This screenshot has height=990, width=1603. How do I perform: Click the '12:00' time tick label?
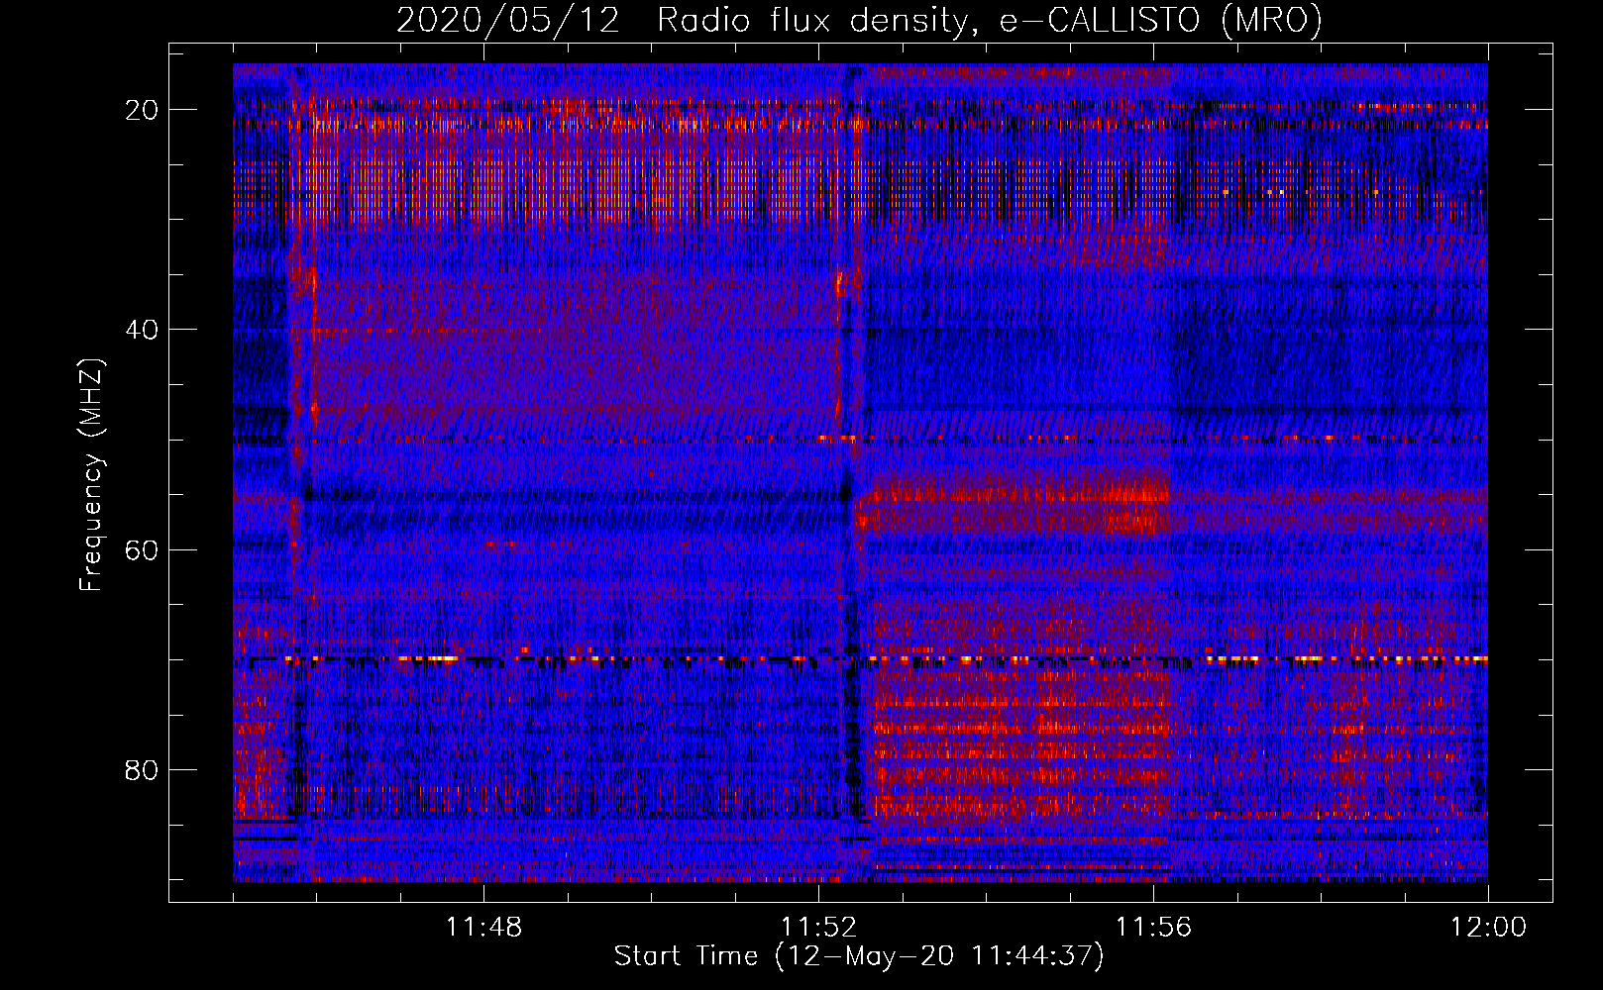1488,928
